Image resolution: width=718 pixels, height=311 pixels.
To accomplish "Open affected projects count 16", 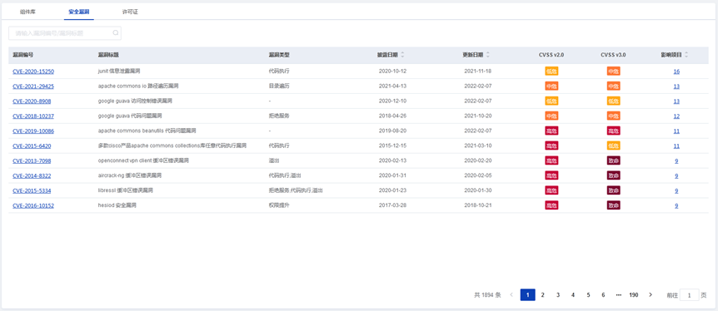I will tap(676, 72).
